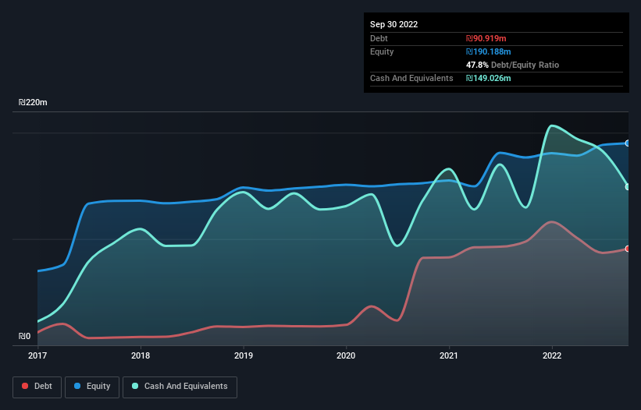The height and width of the screenshot is (410, 641).
Task: Click the red Debt endpoint marker
Action: click(x=628, y=249)
